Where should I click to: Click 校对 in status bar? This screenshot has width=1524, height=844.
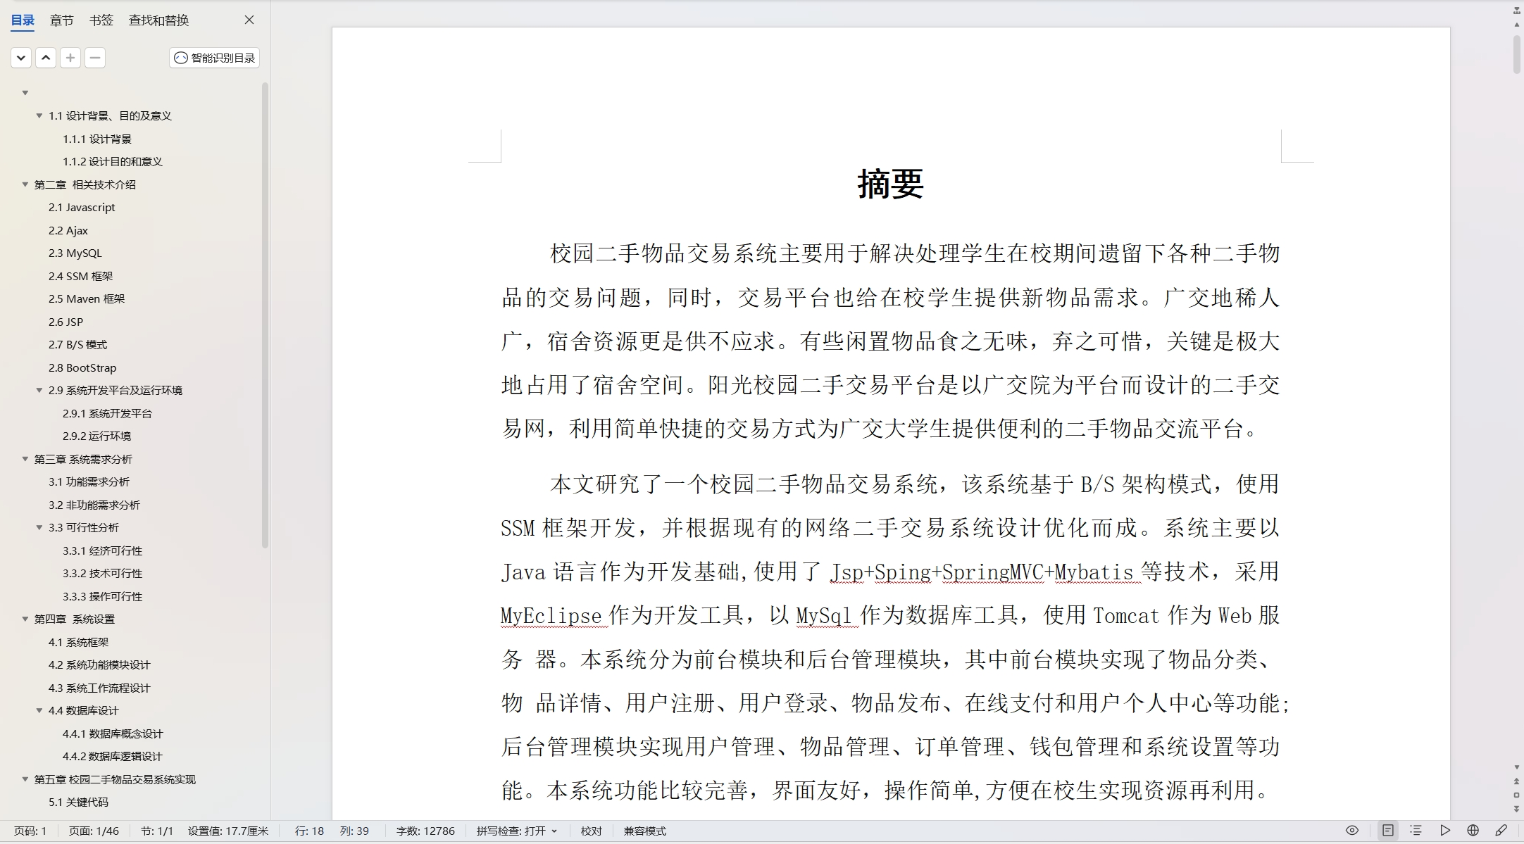pyautogui.click(x=592, y=831)
